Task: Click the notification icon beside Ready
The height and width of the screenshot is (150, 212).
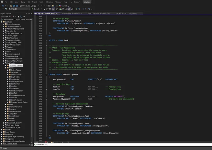Action: pos(1,148)
